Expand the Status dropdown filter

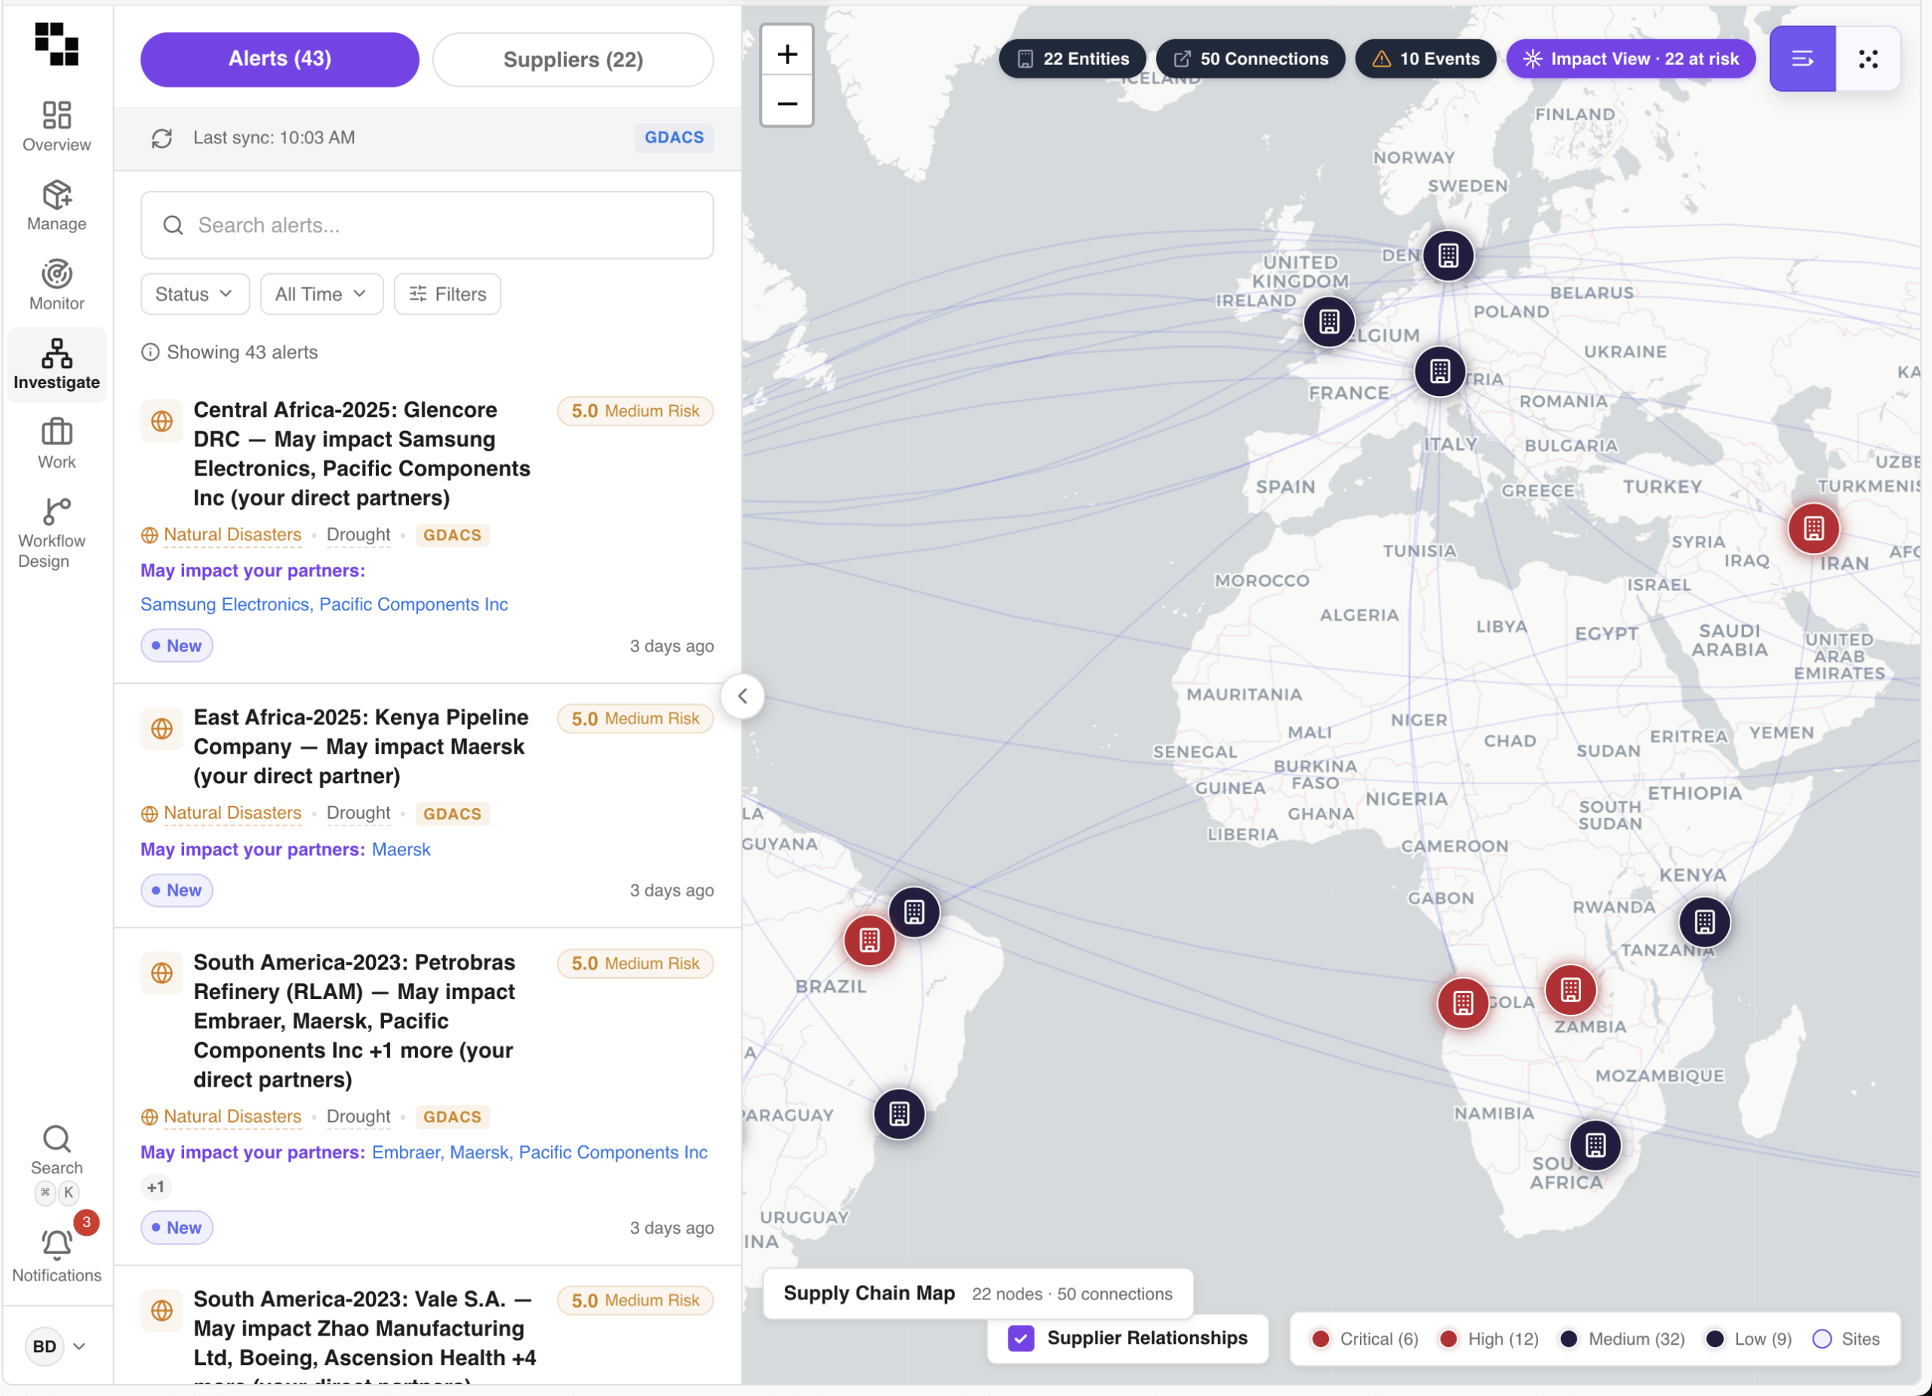click(194, 294)
